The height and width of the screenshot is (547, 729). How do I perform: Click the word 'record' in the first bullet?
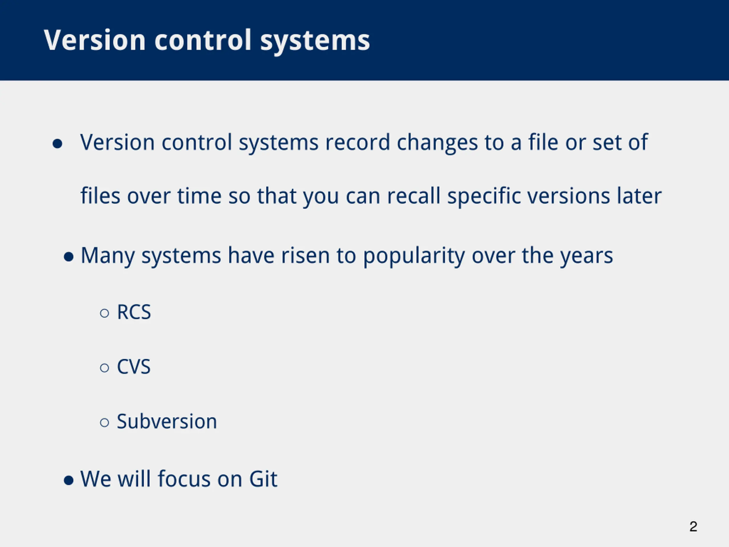point(358,142)
